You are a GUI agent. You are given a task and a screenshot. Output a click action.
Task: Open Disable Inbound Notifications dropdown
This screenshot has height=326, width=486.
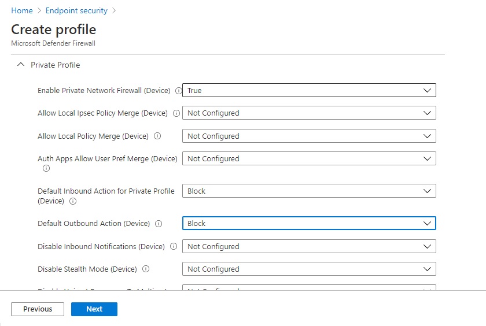309,246
